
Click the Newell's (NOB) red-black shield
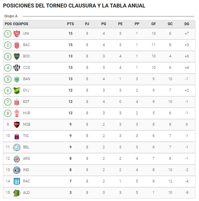click(x=17, y=125)
